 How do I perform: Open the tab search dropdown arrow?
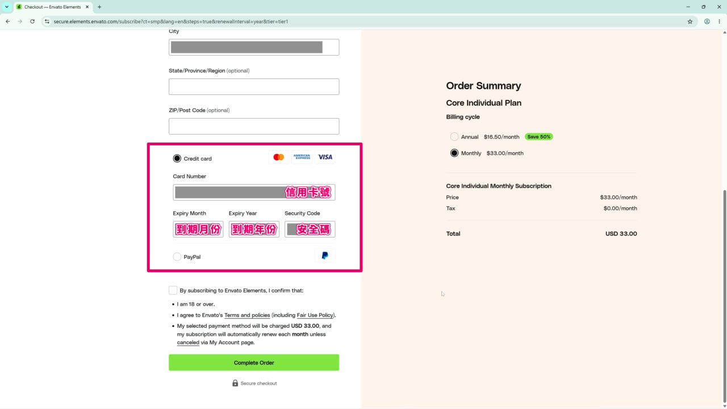[6, 7]
